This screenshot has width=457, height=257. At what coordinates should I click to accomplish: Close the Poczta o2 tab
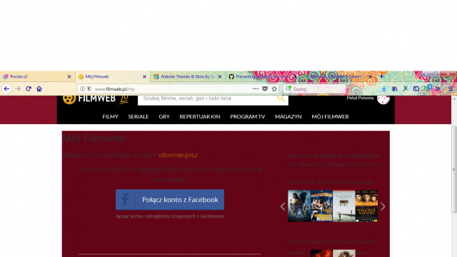tap(69, 76)
